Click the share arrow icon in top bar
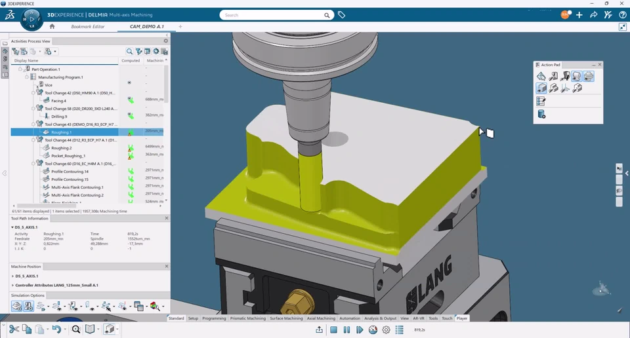The width and height of the screenshot is (630, 338). (x=593, y=15)
